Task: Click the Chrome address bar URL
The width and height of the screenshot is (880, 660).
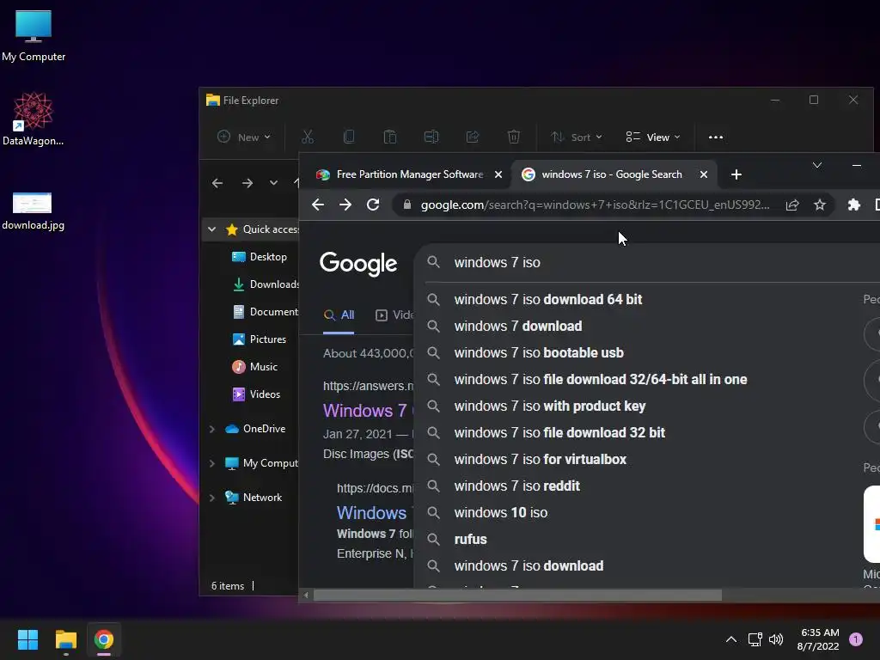Action: [595, 205]
